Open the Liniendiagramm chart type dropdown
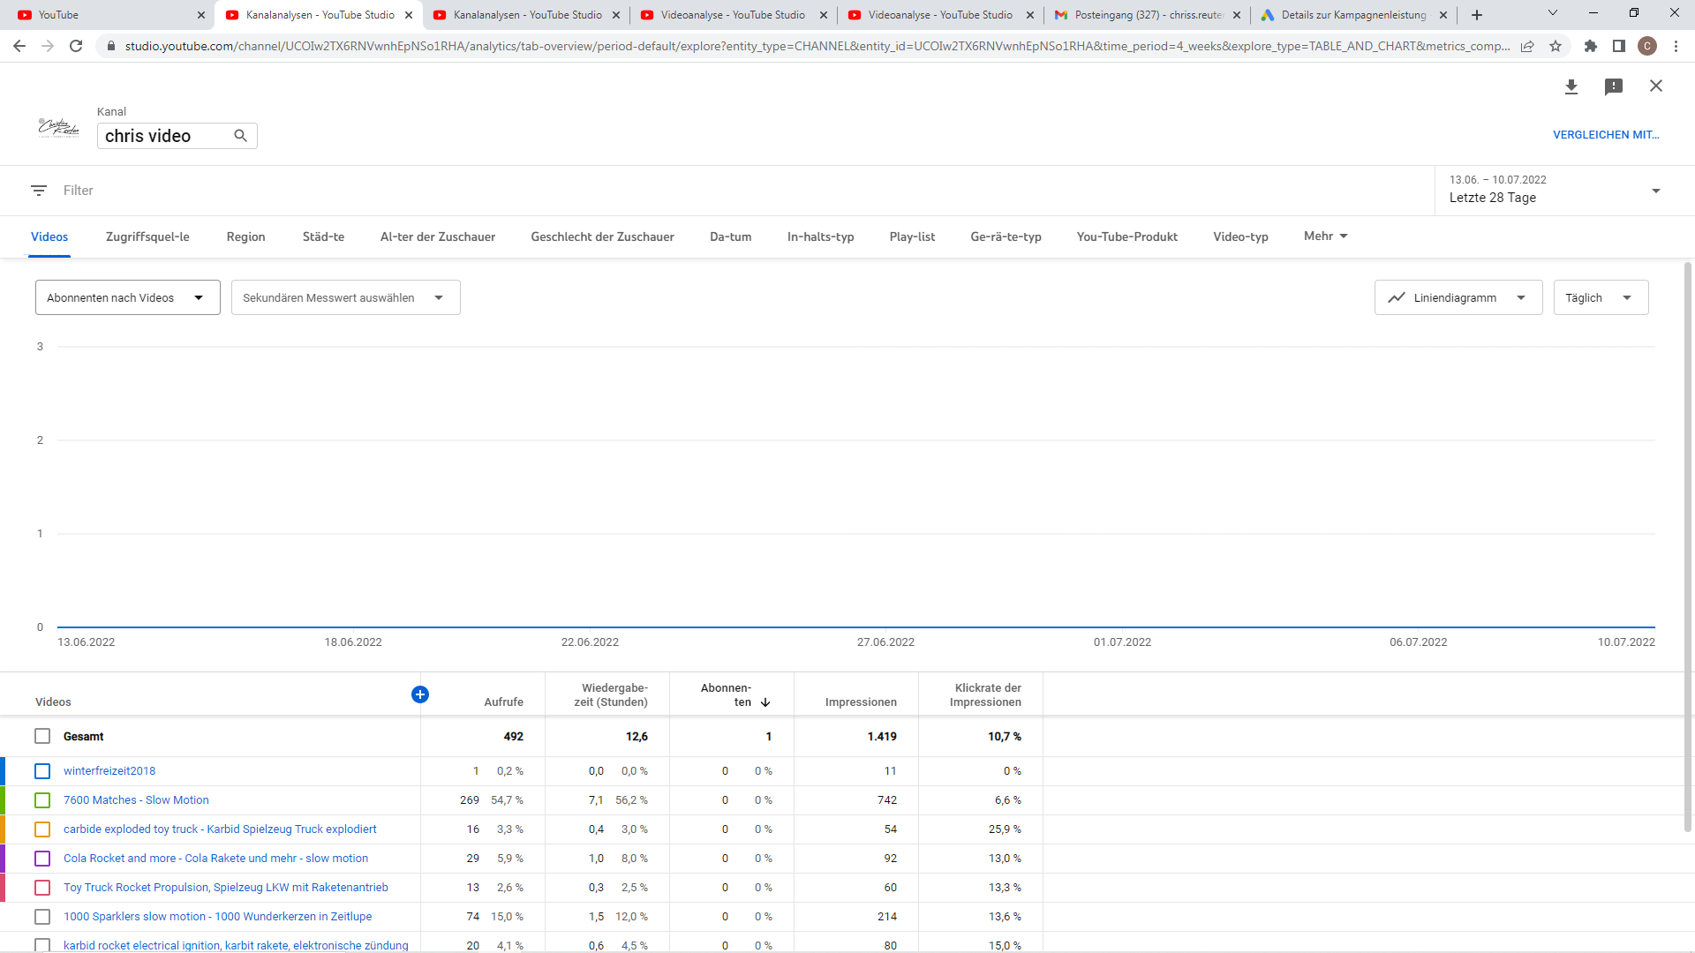The height and width of the screenshot is (953, 1695). coord(1458,298)
